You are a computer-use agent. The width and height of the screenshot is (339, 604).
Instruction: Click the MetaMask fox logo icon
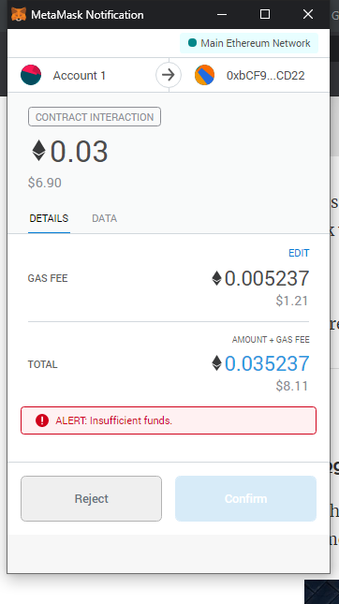coord(19,15)
